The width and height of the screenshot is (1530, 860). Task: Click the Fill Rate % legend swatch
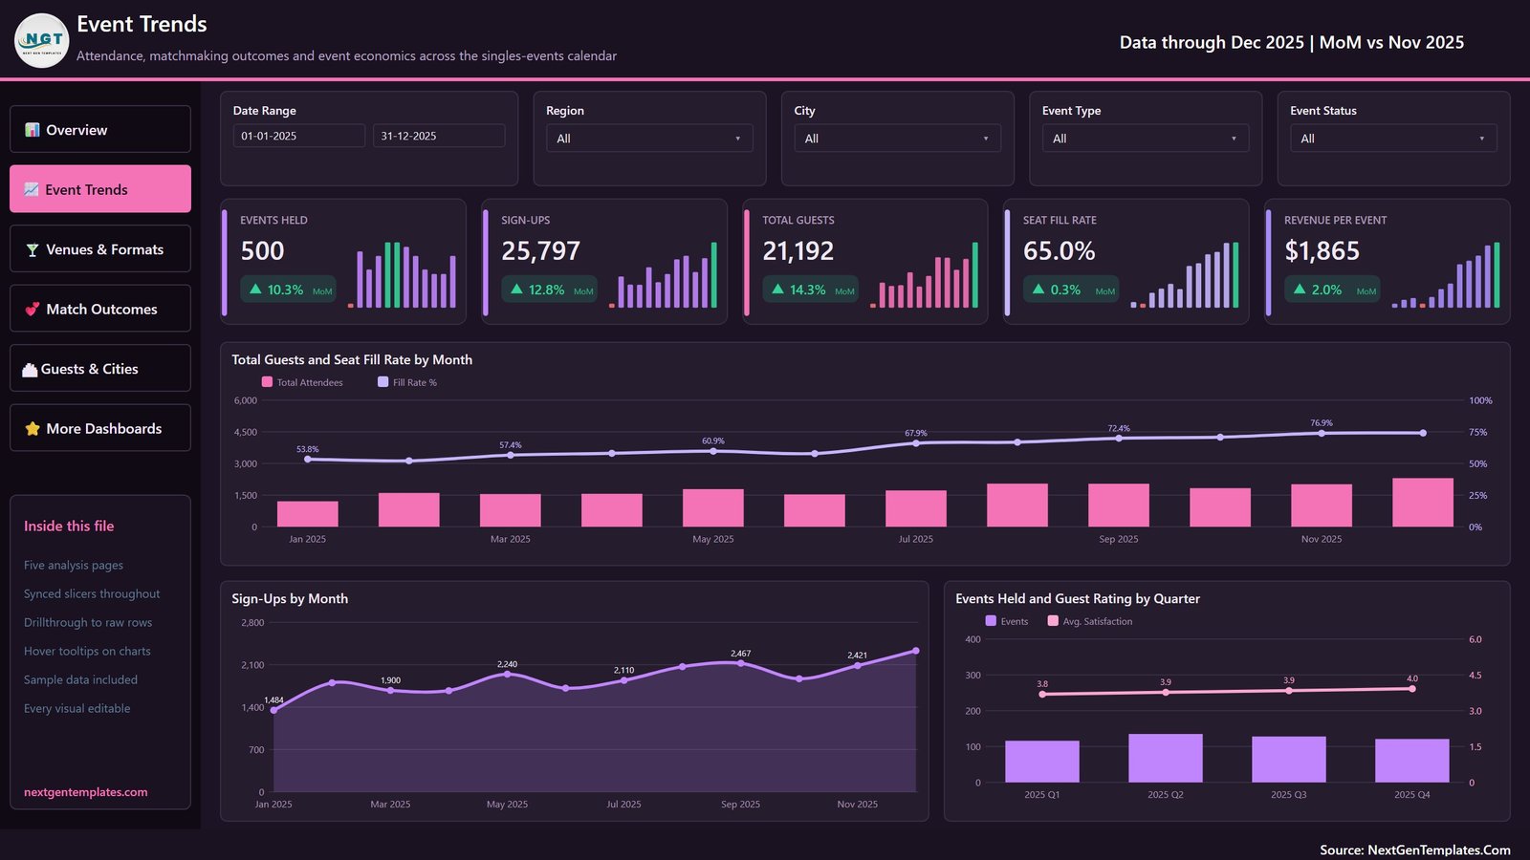click(382, 382)
